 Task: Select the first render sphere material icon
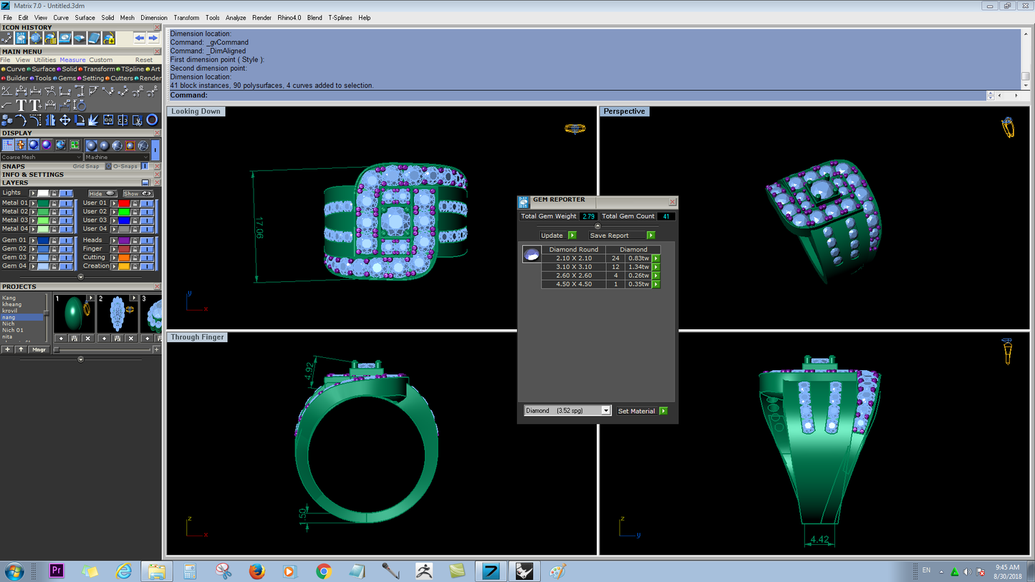tap(91, 145)
